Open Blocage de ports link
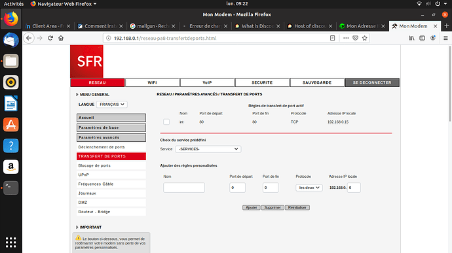This screenshot has height=253, width=452. (x=111, y=165)
